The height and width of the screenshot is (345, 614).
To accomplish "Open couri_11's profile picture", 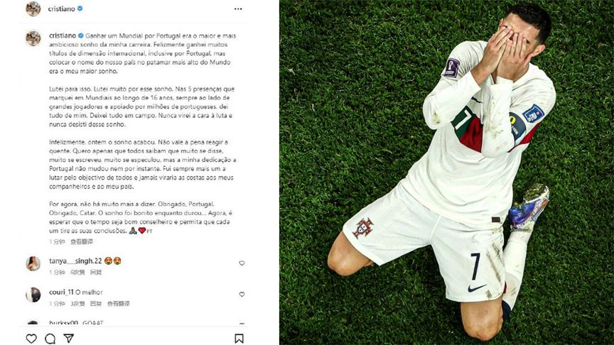I will pos(33,295).
